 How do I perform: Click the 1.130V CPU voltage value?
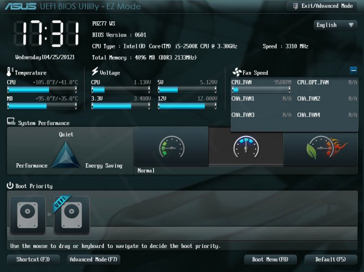tap(142, 82)
